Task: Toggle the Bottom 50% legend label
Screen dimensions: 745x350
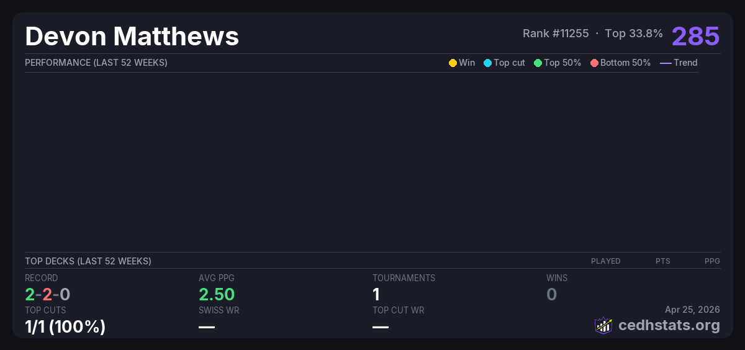Action: 625,63
